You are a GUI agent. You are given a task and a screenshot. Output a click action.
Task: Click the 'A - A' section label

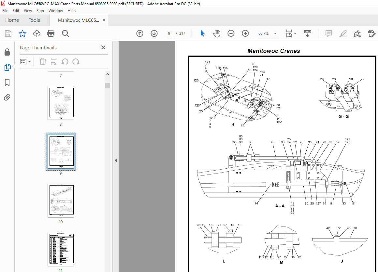point(280,206)
